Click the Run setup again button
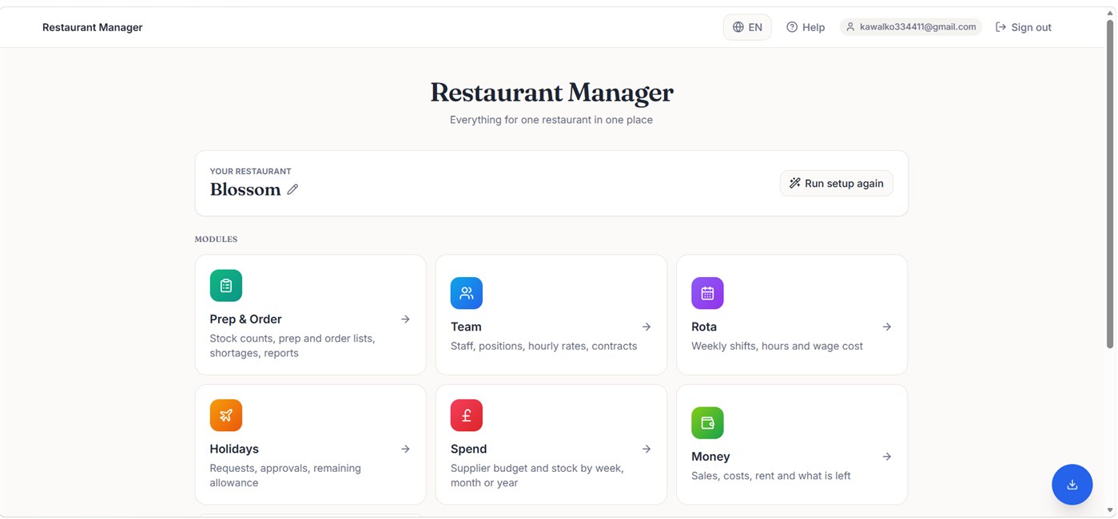The image size is (1118, 519). (x=837, y=184)
